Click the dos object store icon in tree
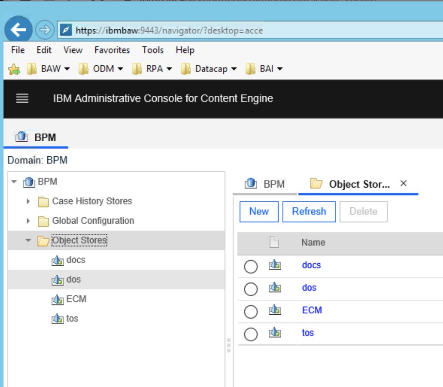This screenshot has height=387, width=443. click(x=58, y=280)
